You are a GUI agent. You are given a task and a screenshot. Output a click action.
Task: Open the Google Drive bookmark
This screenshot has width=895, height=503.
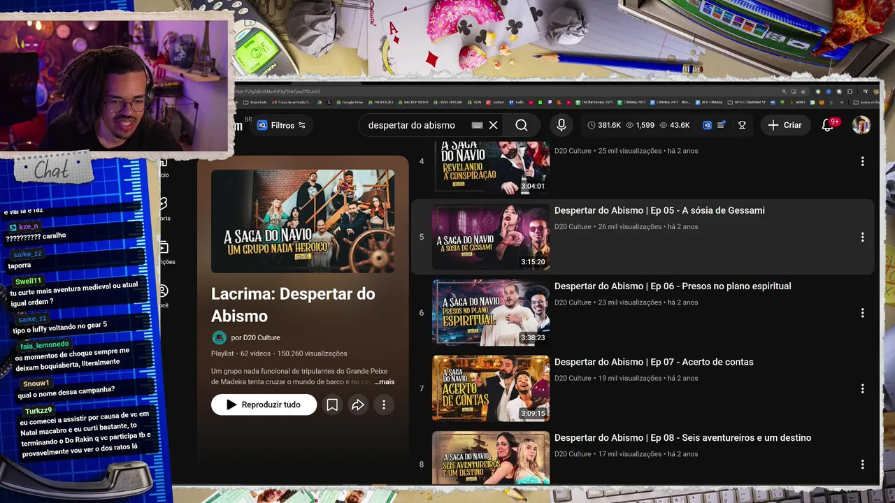[x=350, y=103]
